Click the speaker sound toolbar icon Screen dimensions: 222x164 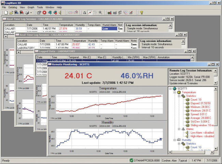(x=60, y=13)
